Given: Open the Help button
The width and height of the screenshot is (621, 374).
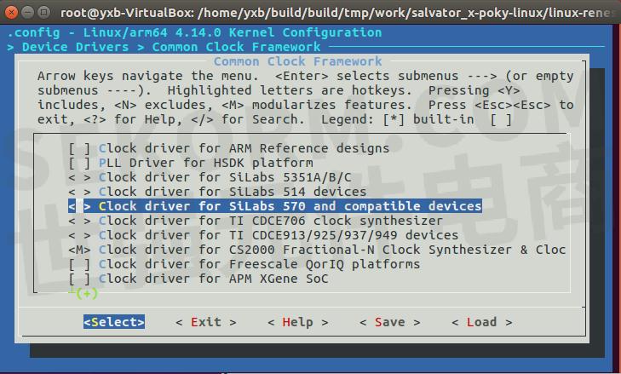Looking at the screenshot, I should (x=297, y=322).
